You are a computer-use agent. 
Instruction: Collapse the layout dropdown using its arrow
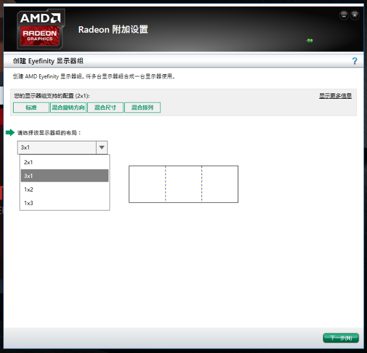click(101, 147)
